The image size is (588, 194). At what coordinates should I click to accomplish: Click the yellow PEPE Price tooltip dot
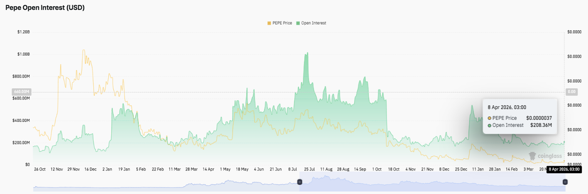pos(490,118)
